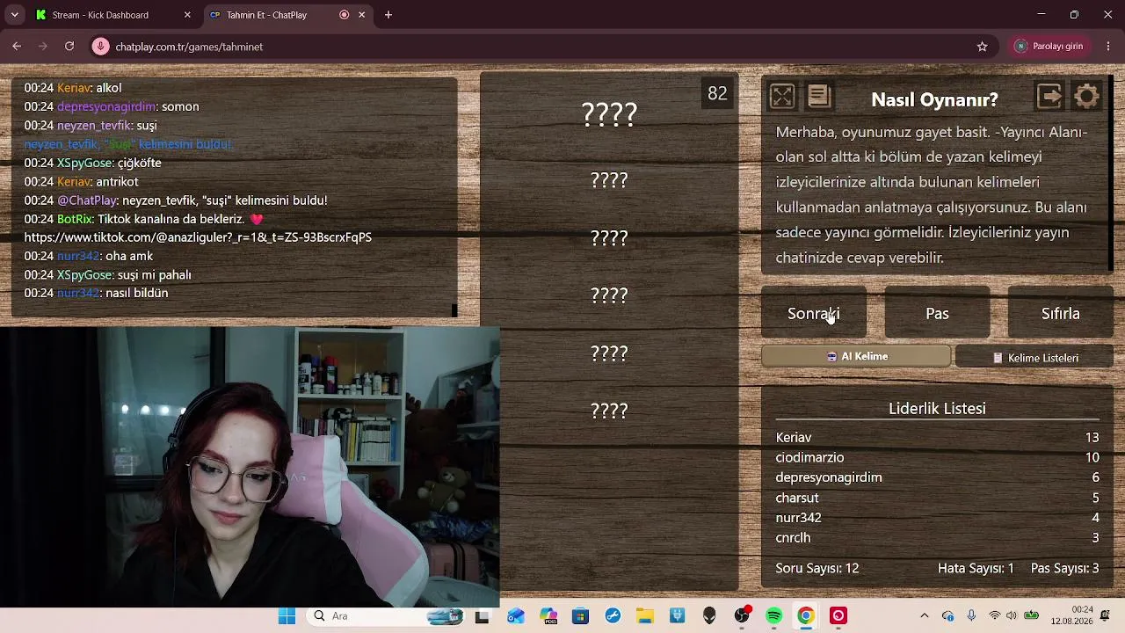Toggle fullscreen with the expand arrows icon
1125x633 pixels.
pyautogui.click(x=781, y=96)
